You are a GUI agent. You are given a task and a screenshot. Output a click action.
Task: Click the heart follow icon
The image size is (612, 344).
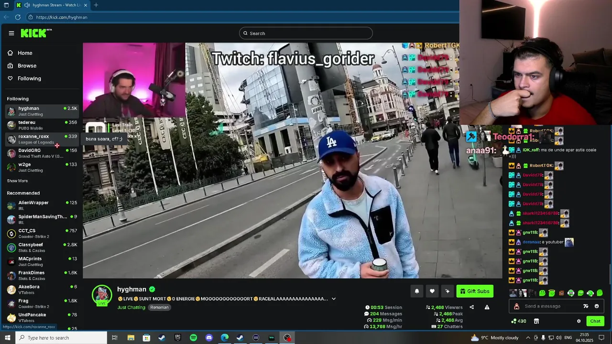(432, 291)
